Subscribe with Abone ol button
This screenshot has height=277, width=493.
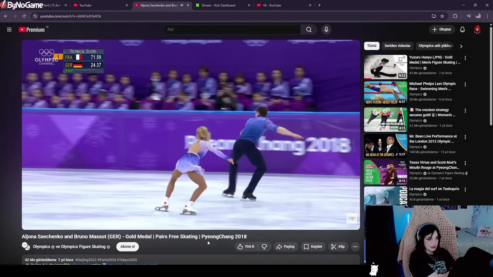[127, 247]
